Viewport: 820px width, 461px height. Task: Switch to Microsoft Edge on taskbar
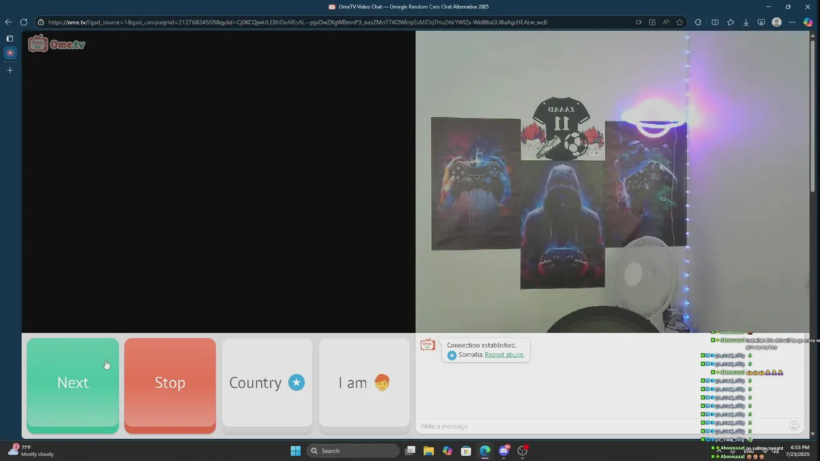pyautogui.click(x=485, y=451)
